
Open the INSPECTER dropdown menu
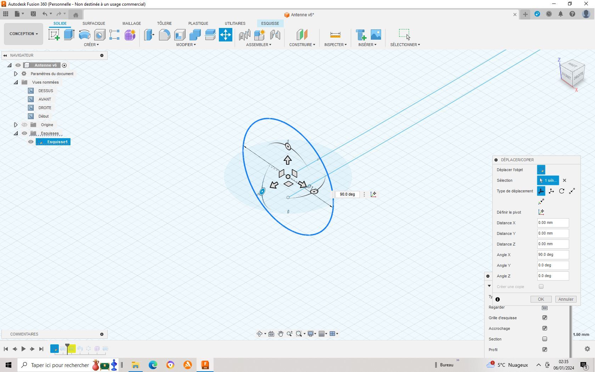point(335,45)
